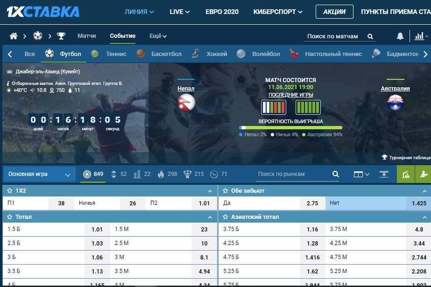Open the column layout dropdown
431x287 pixels.
[361, 174]
